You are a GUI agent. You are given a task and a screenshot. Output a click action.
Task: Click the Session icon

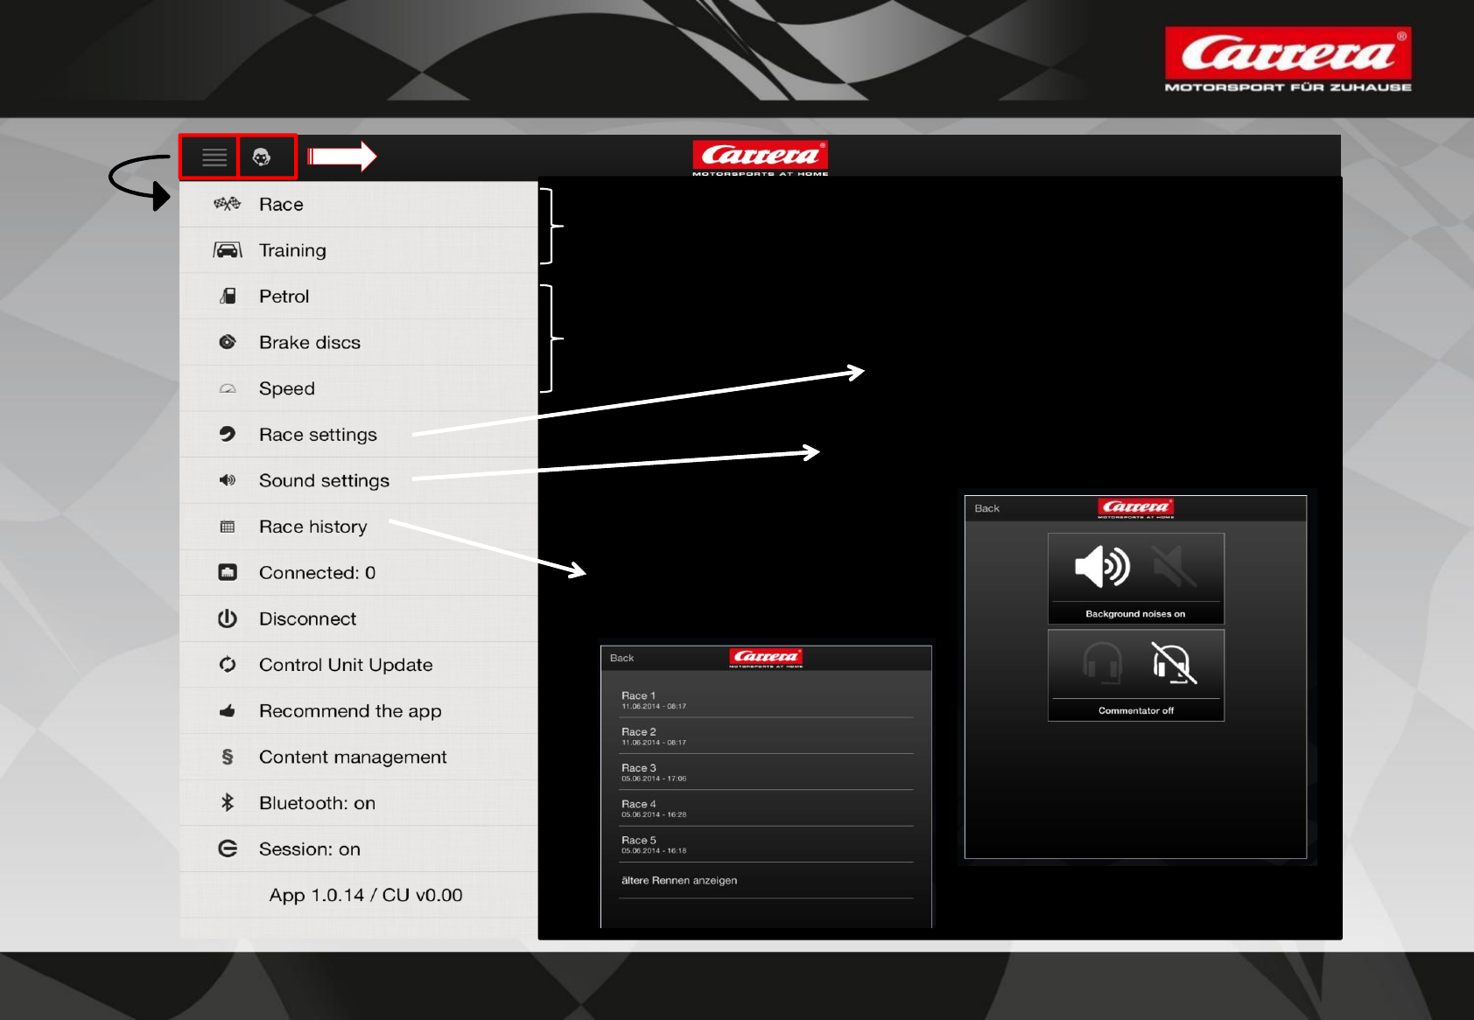click(x=228, y=849)
